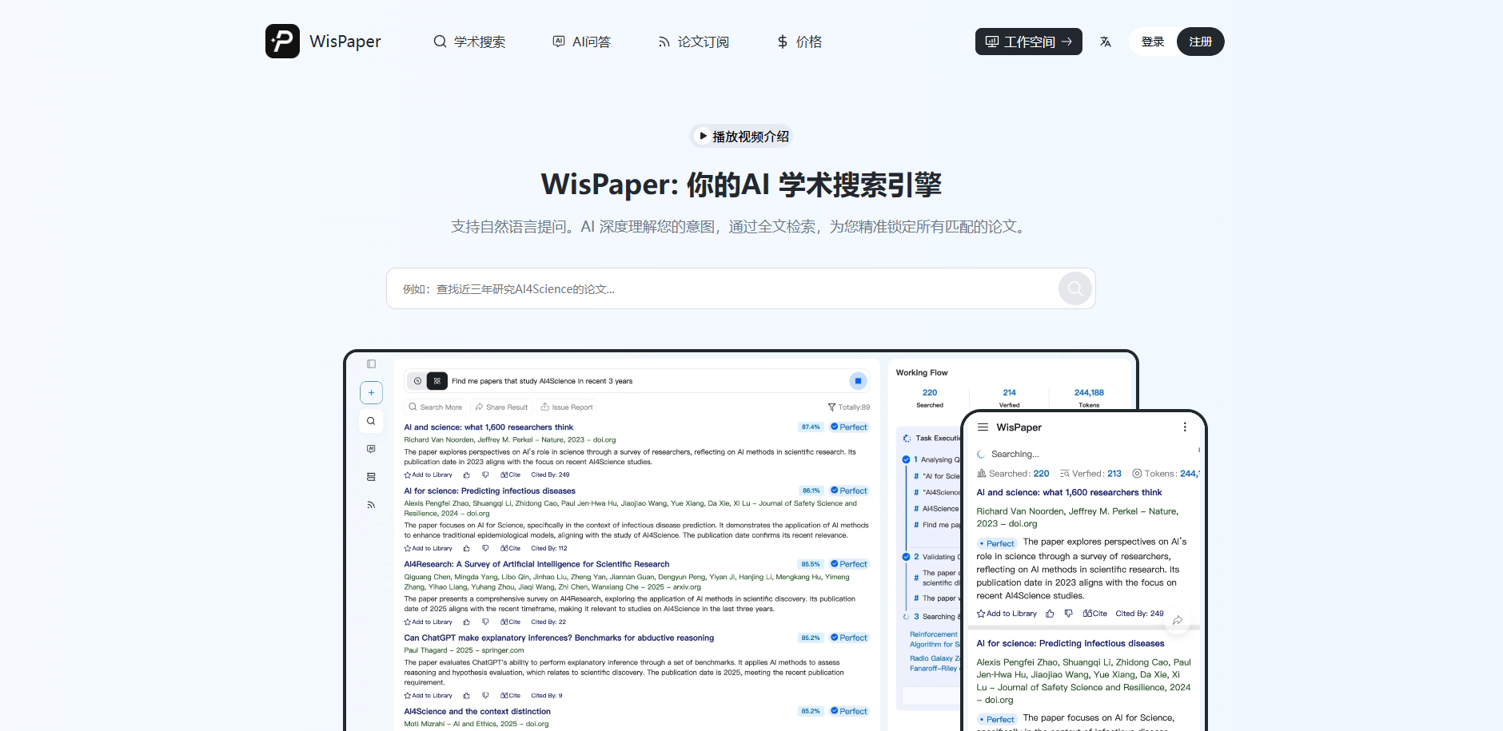Click the 注册 button
Viewport: 1503px width, 731px height.
pos(1200,41)
